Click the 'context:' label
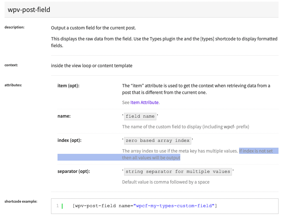Viewport: 284px width, 223px height. click(11, 65)
